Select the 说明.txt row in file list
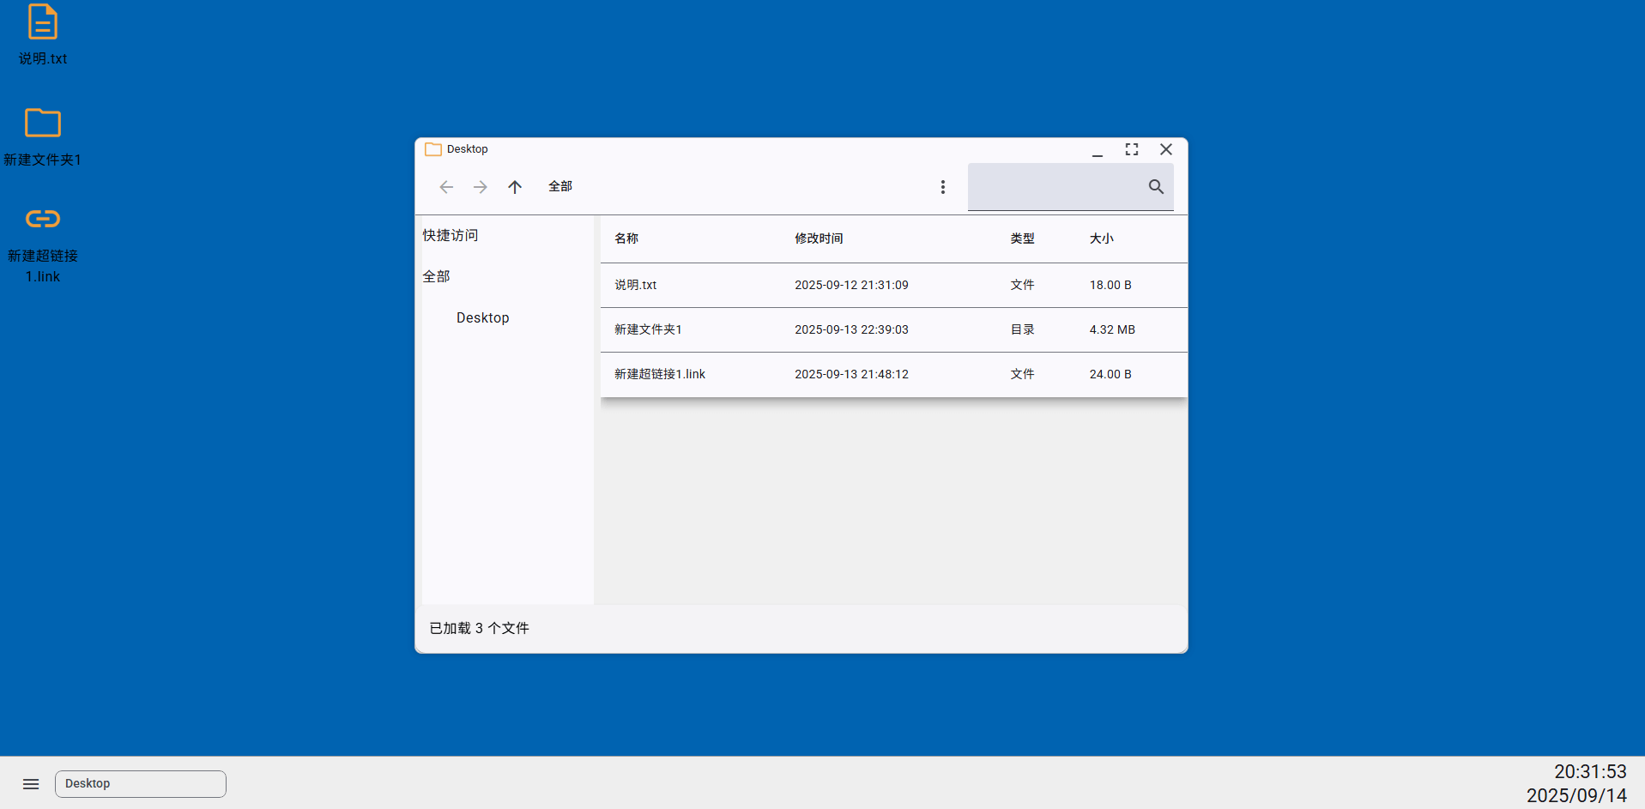1645x809 pixels. (772, 285)
